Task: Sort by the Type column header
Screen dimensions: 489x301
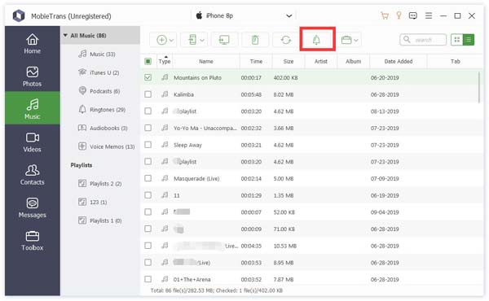Action: (165, 61)
